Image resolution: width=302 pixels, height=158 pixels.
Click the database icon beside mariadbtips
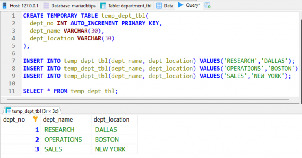[46, 5]
